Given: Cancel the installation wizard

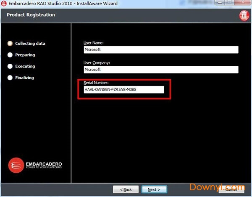Looking at the screenshot, I should click(x=235, y=189).
